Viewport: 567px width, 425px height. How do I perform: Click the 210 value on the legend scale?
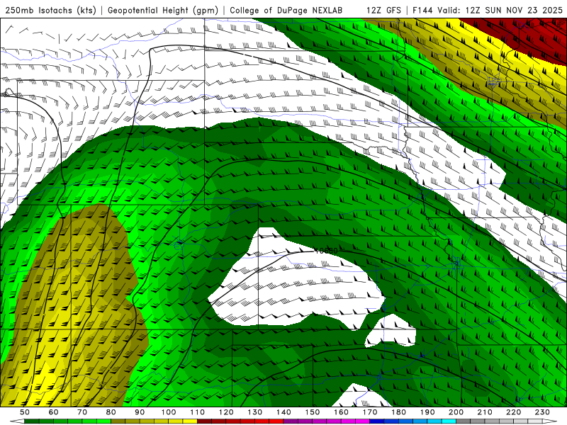pyautogui.click(x=485, y=412)
